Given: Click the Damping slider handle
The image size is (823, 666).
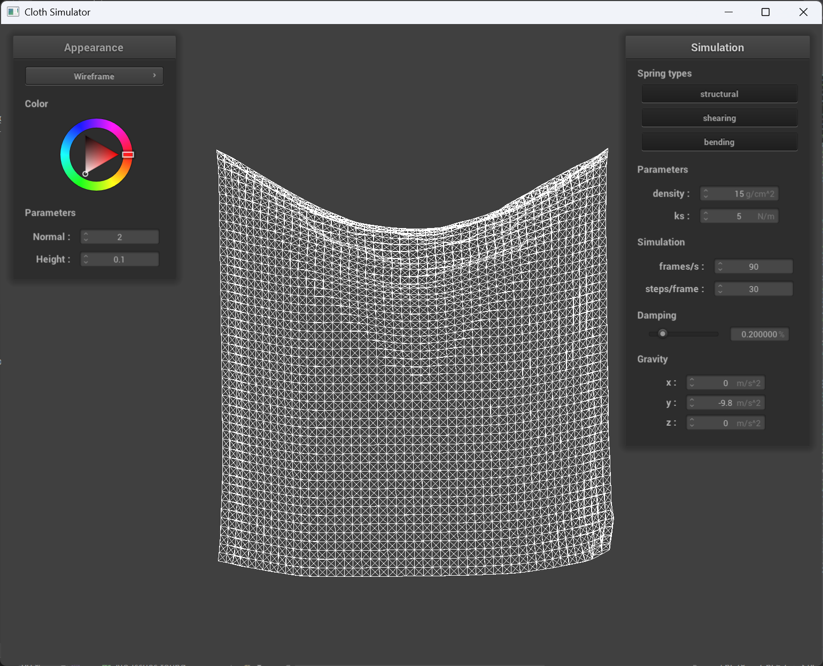Looking at the screenshot, I should (x=663, y=334).
